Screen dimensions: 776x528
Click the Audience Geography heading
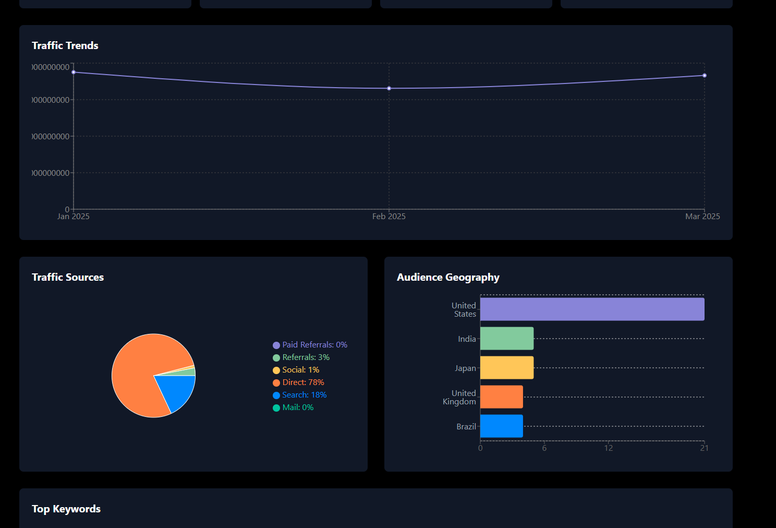pos(448,278)
